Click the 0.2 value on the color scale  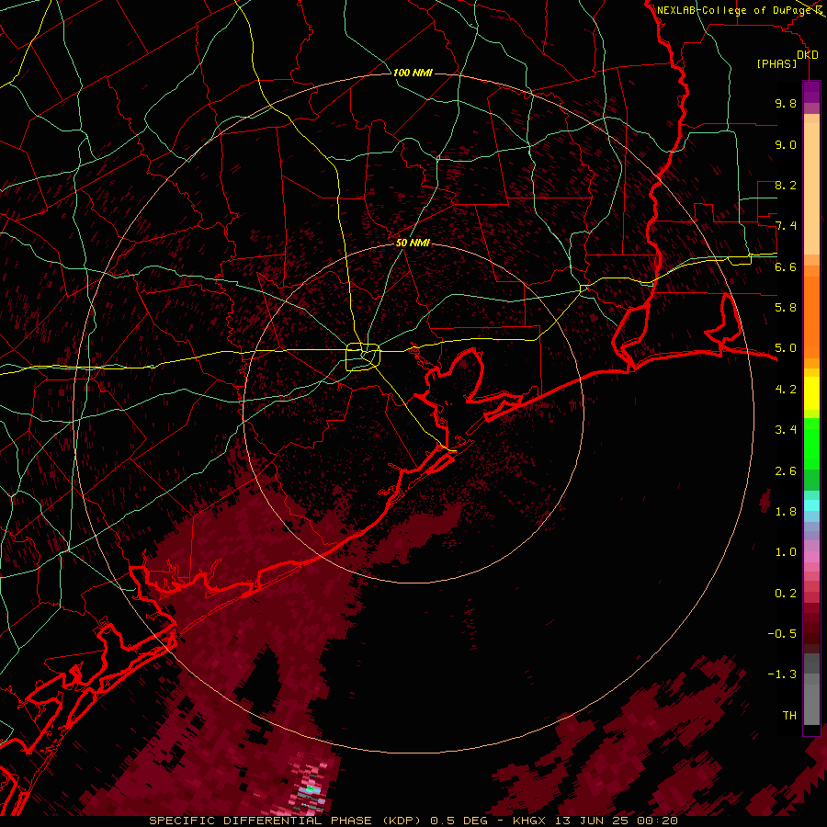click(786, 594)
